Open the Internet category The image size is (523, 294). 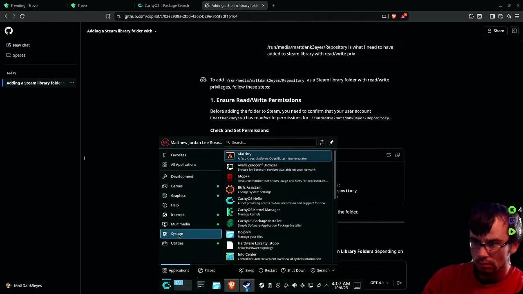(x=191, y=214)
